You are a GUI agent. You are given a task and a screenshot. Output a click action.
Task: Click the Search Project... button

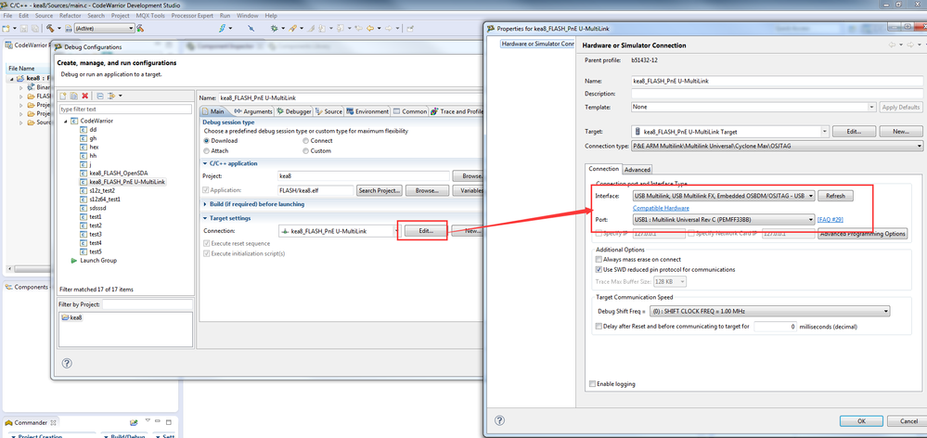pos(380,191)
